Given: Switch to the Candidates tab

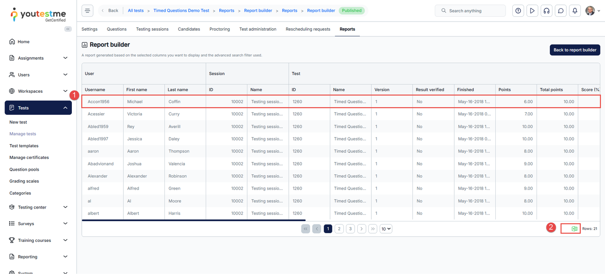Looking at the screenshot, I should [x=189, y=29].
